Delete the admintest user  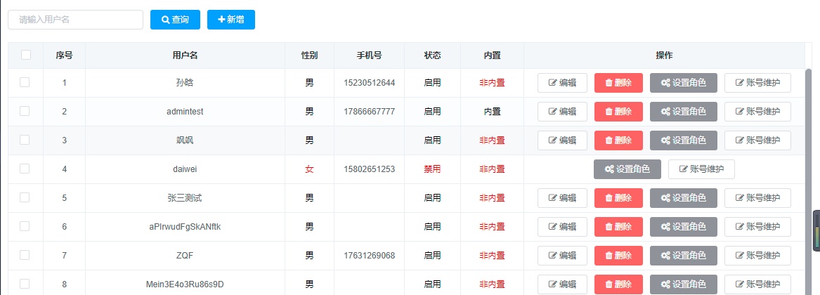[x=618, y=112]
